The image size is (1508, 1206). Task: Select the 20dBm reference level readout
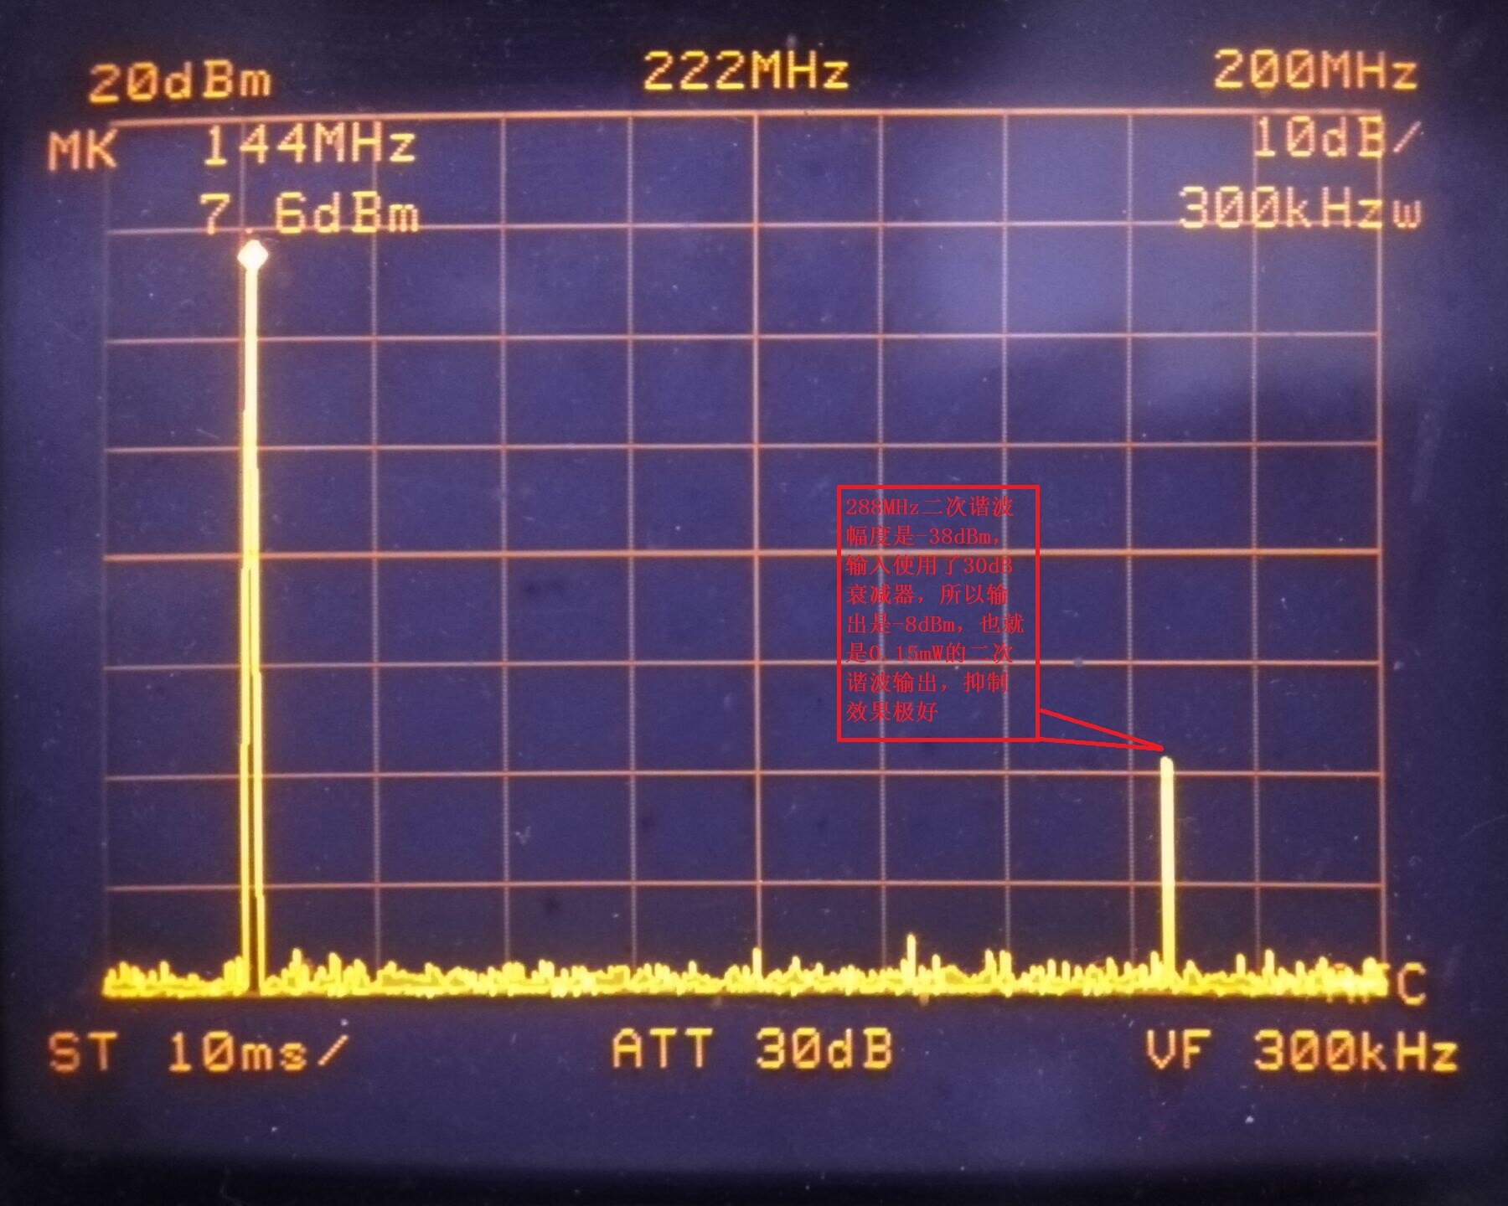pyautogui.click(x=180, y=83)
